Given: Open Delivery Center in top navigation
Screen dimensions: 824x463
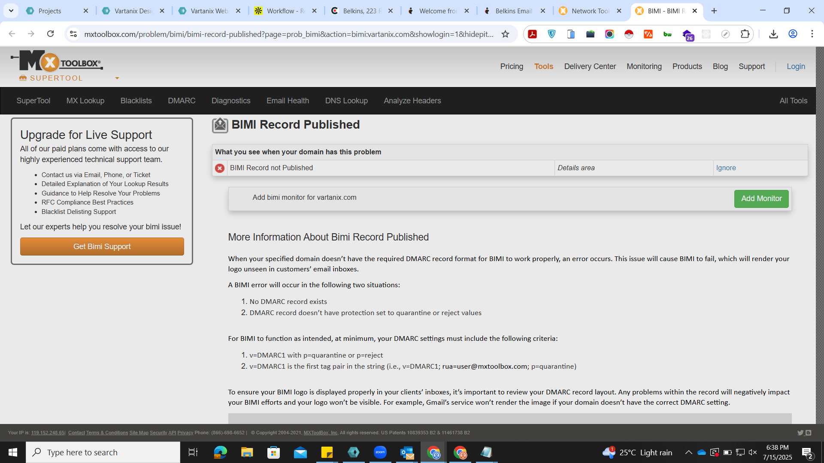Looking at the screenshot, I should tap(590, 66).
